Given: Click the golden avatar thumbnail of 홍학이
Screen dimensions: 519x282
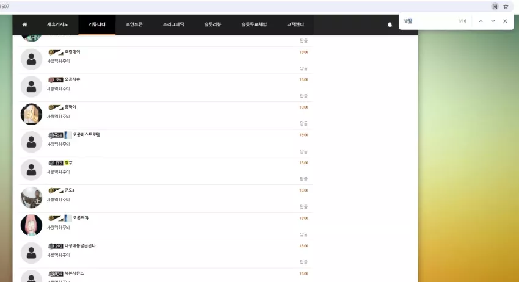Looking at the screenshot, I should [x=31, y=114].
